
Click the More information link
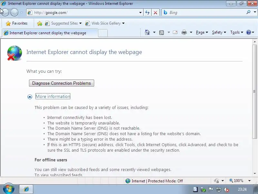coord(53,96)
